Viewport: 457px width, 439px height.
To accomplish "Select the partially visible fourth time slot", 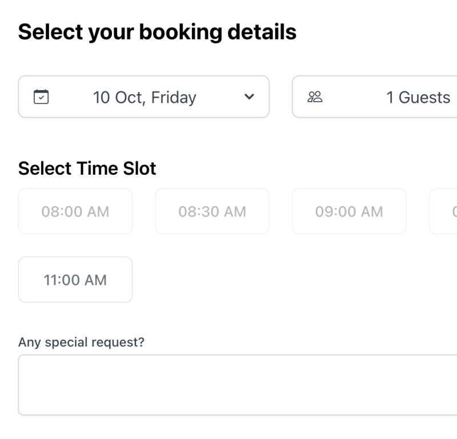I will pos(446,212).
